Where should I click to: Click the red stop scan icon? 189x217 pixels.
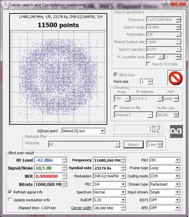pyautogui.click(x=176, y=78)
